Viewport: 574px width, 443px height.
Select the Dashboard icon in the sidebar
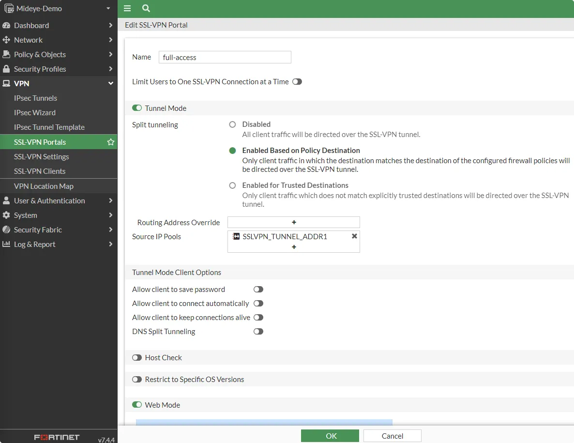tap(6, 25)
